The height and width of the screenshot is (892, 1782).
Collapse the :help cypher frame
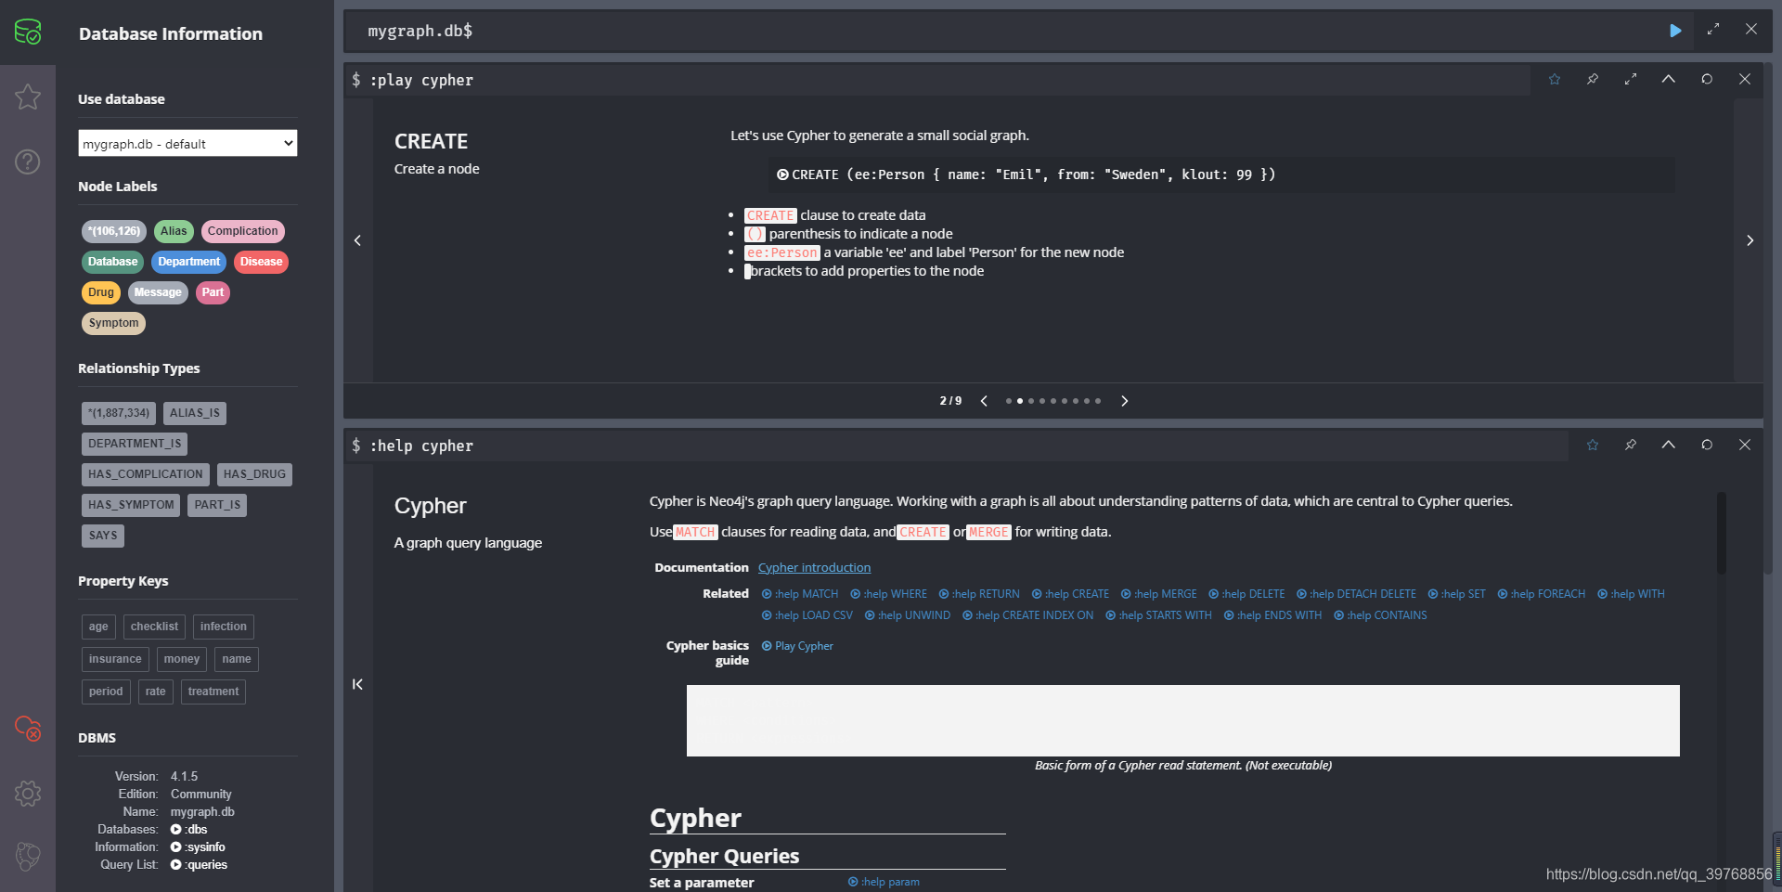click(x=1669, y=445)
